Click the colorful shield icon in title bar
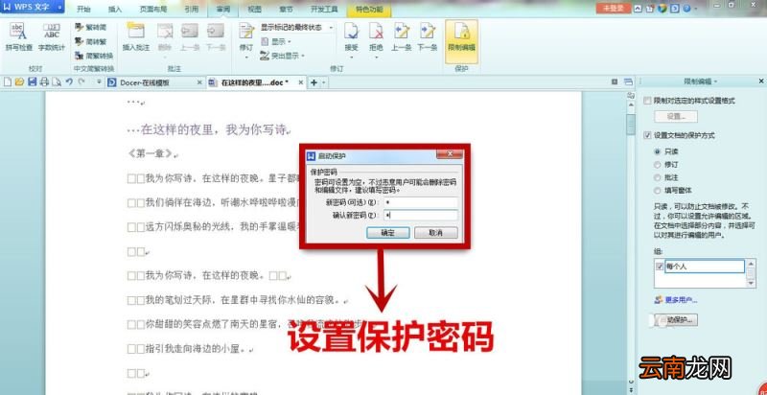767x395 pixels. (x=662, y=9)
